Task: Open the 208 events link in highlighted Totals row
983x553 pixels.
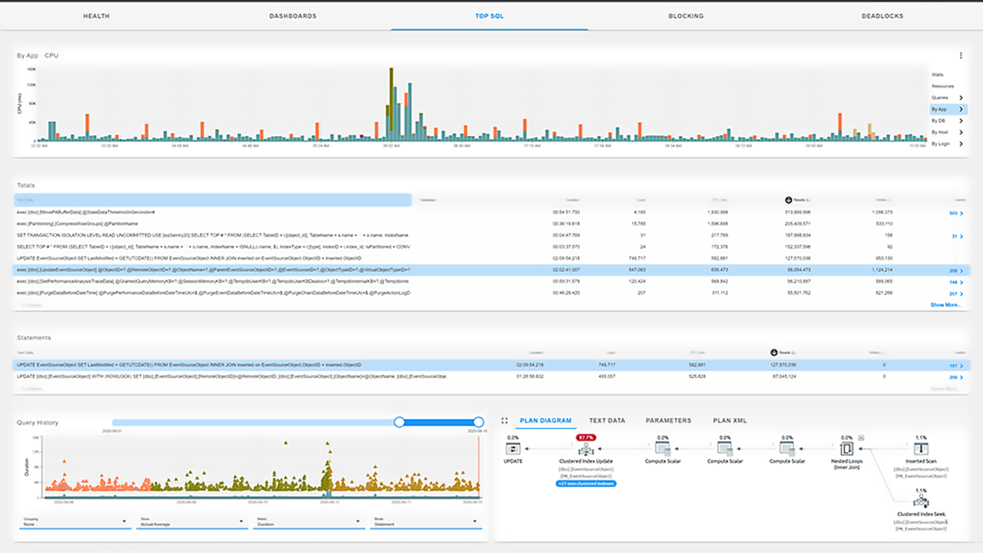Action: coord(956,270)
